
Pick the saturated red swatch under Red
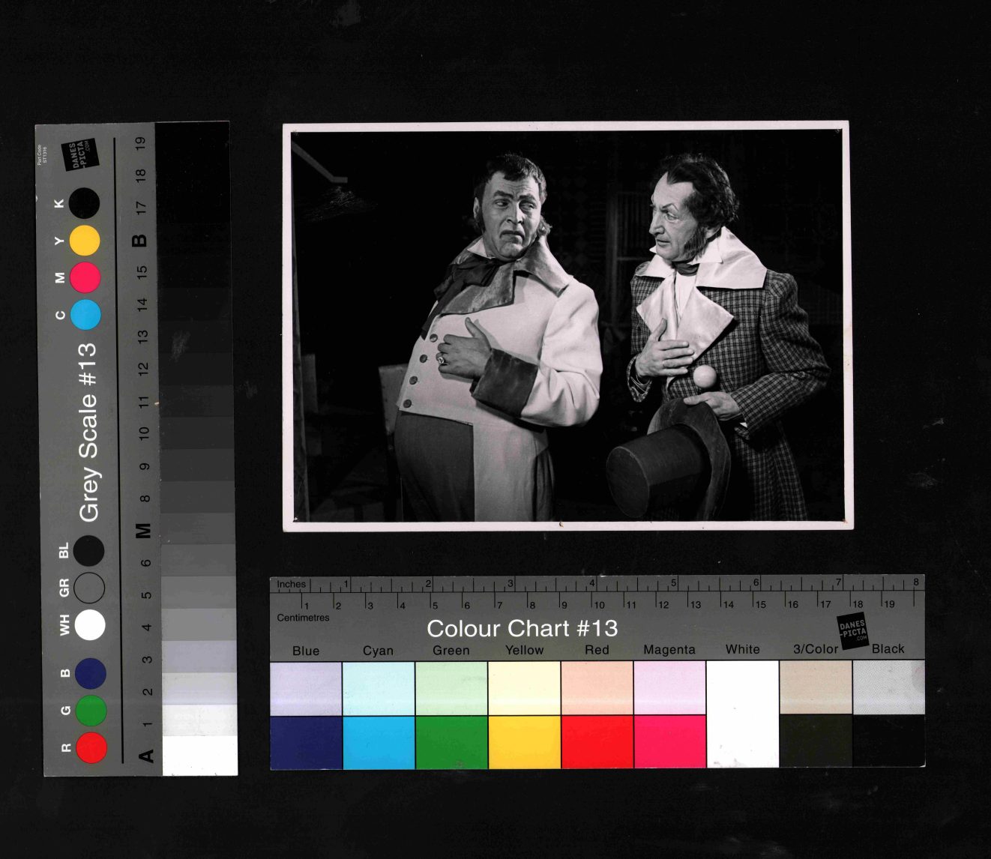coord(597,742)
